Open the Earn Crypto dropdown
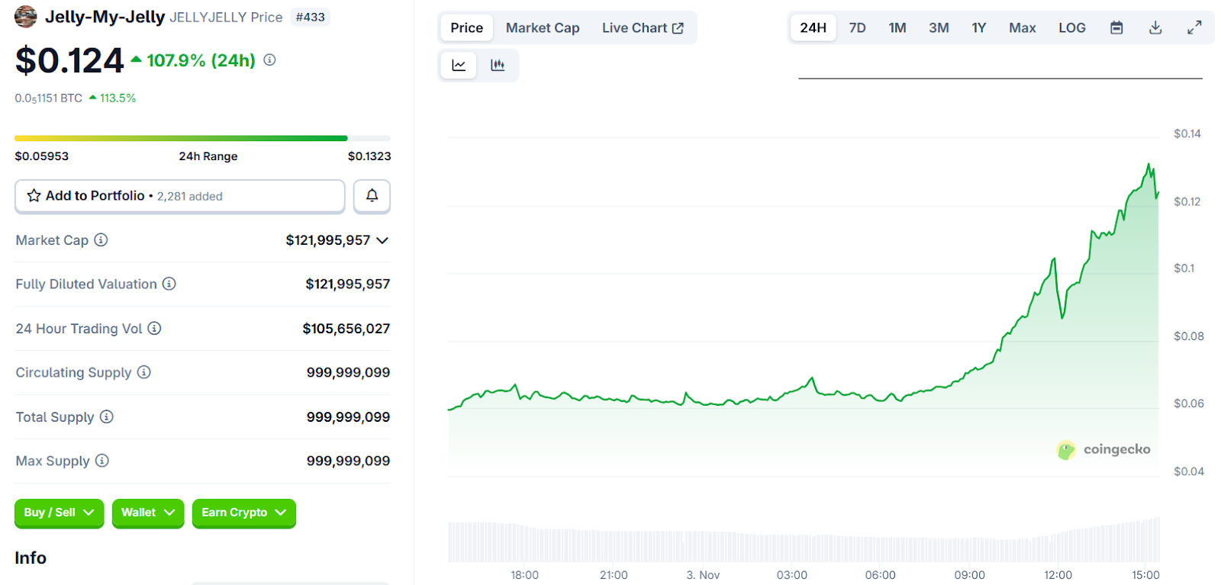Image resolution: width=1221 pixels, height=585 pixels. 243,513
